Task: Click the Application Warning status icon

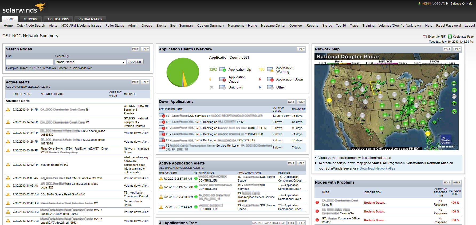Action: click(x=270, y=70)
